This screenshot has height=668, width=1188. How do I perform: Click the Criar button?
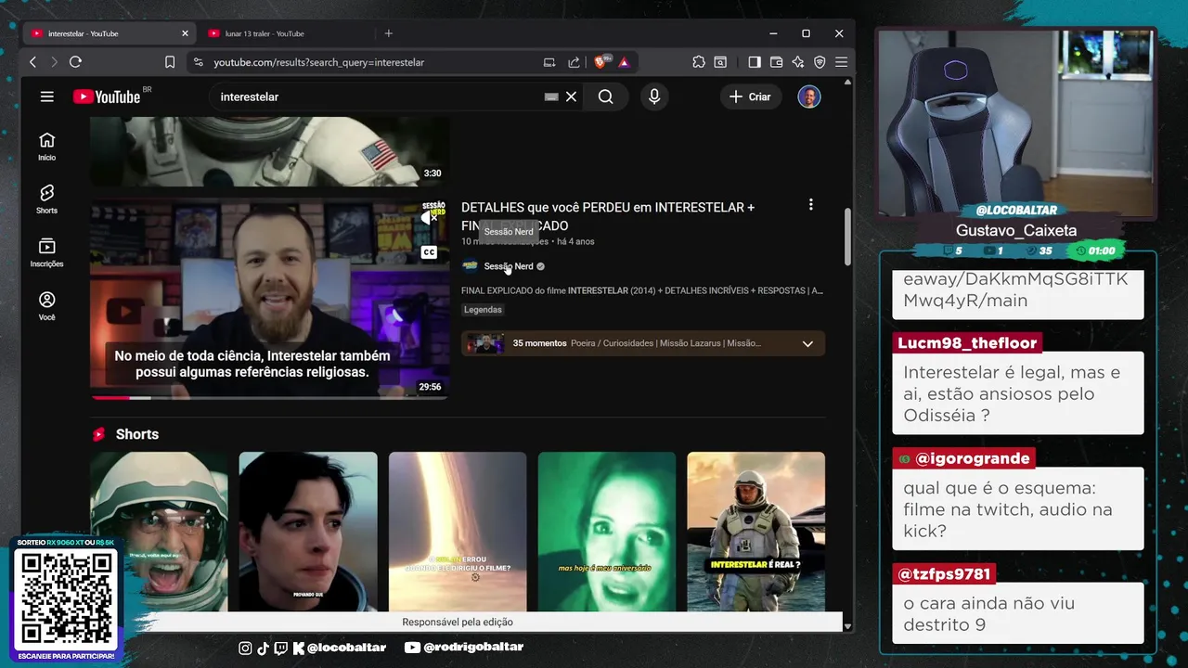point(751,96)
